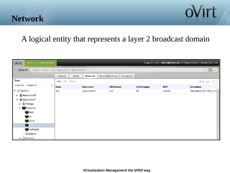The height and width of the screenshot is (173, 230).
Task: Click Sign Out
Action: click(x=213, y=63)
